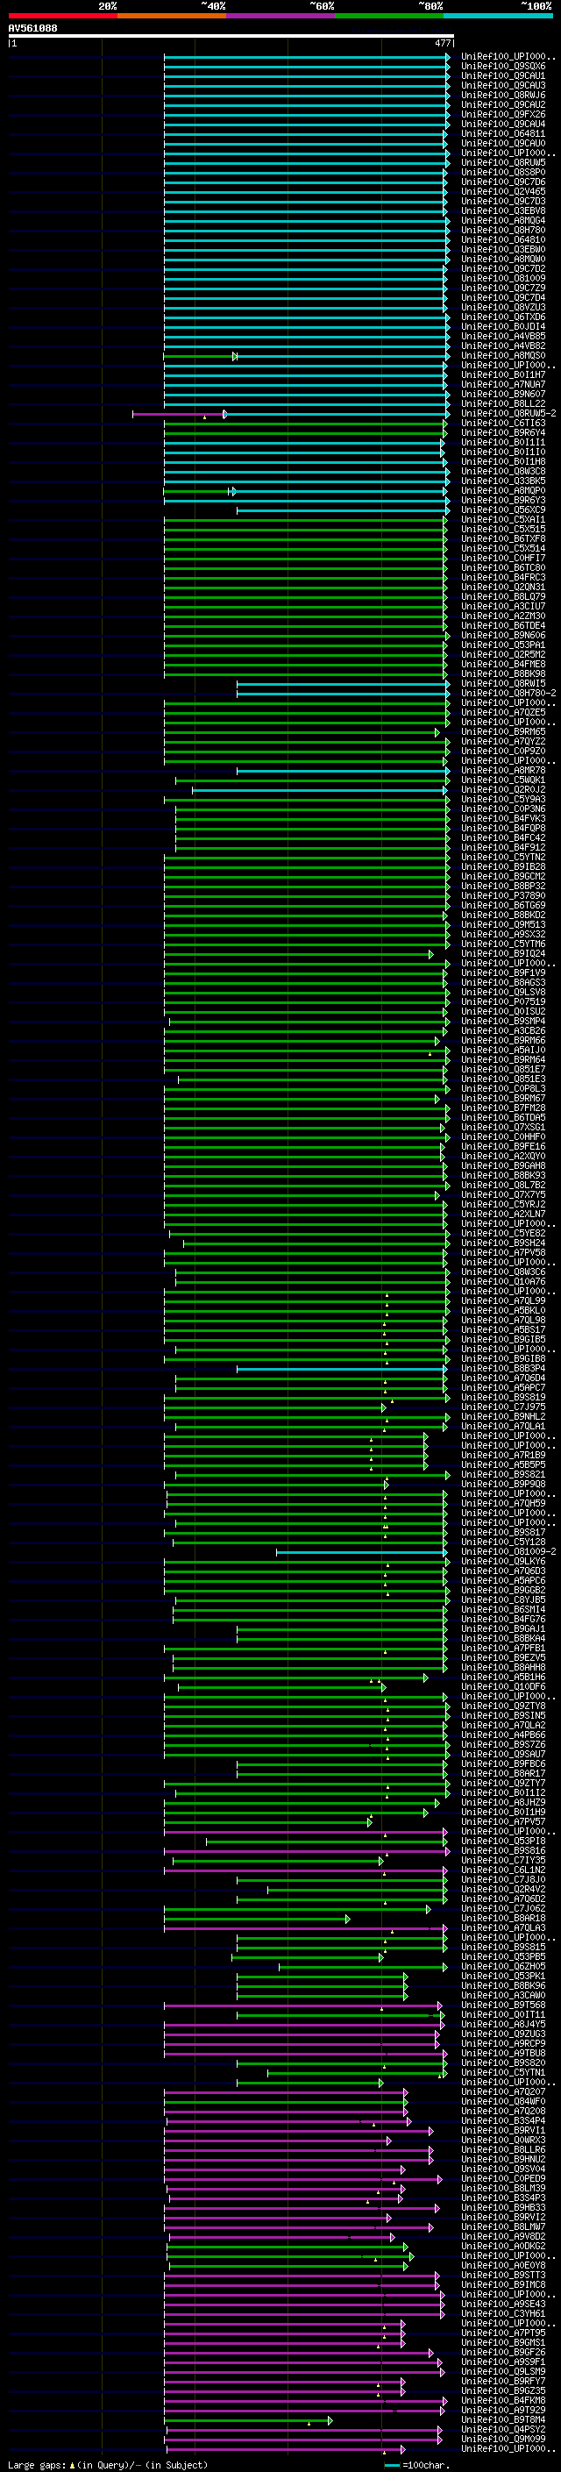Viewport: 561px width, 2472px height.
Task: Select hit UniRef100_Q2R0J2
Action: coord(503,790)
